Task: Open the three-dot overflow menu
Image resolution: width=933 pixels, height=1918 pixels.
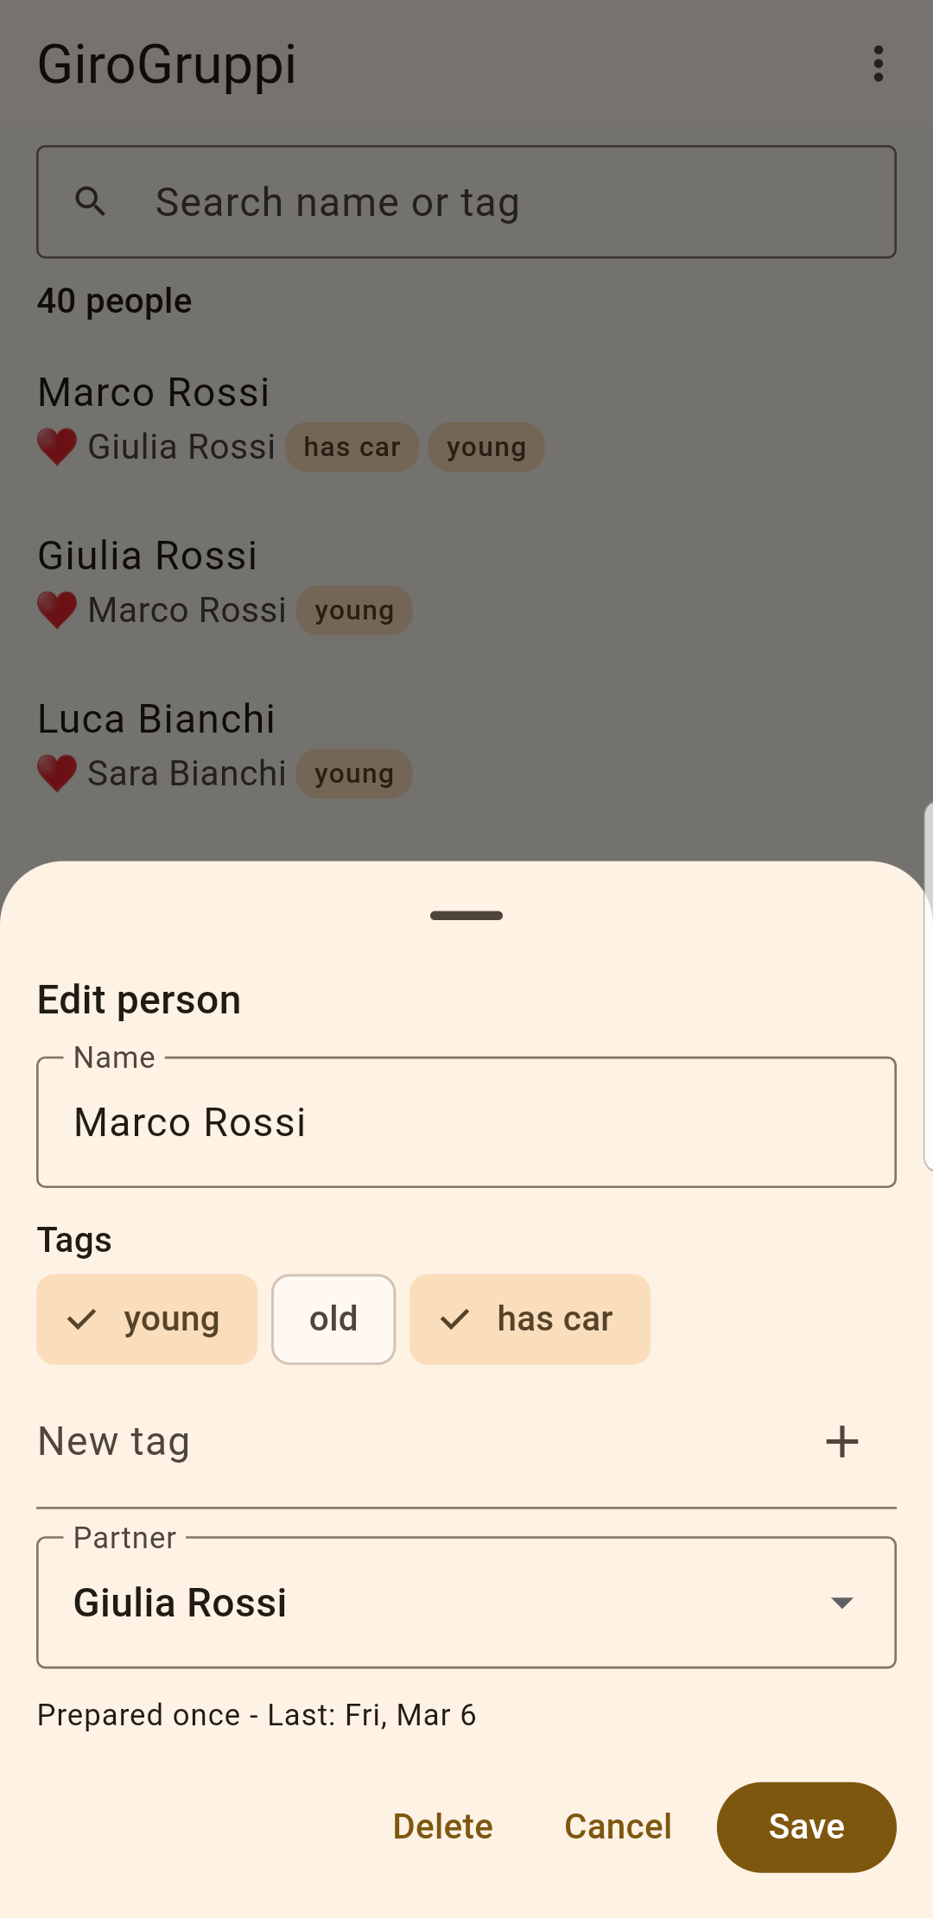Action: 879,64
